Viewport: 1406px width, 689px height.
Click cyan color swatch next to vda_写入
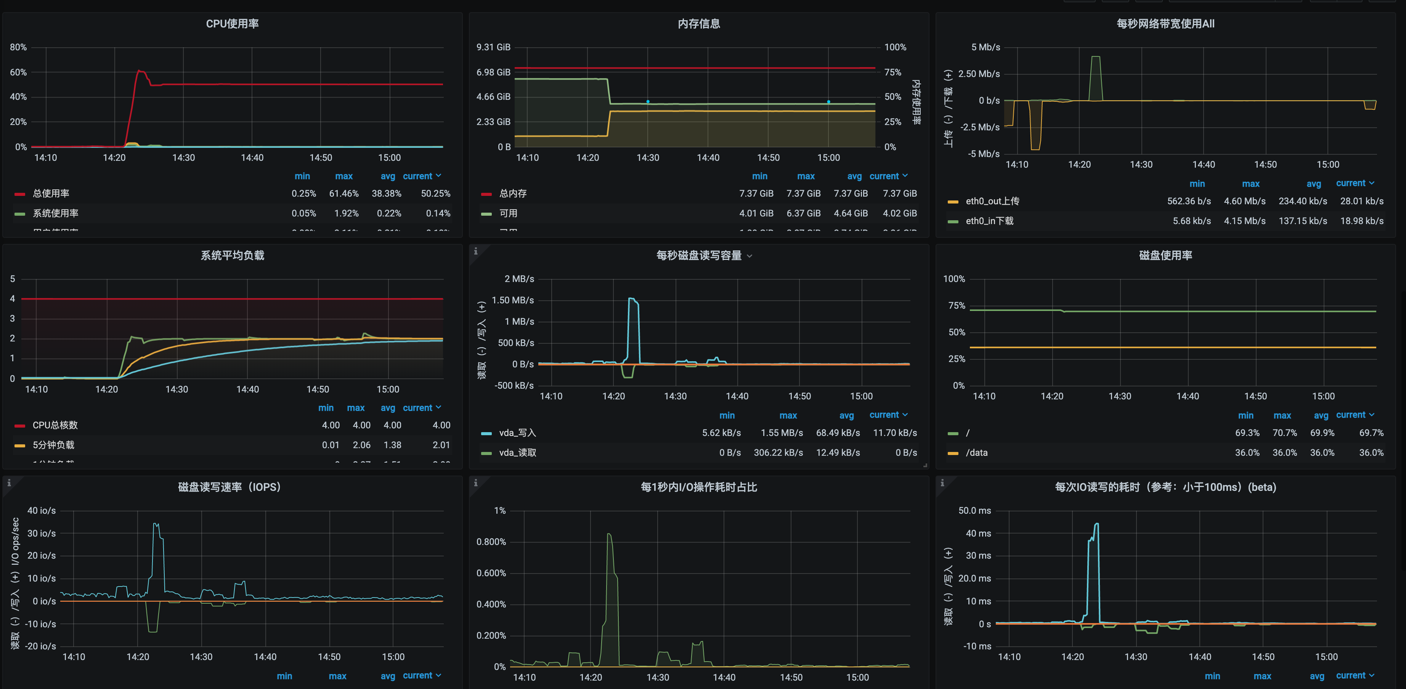tap(486, 433)
